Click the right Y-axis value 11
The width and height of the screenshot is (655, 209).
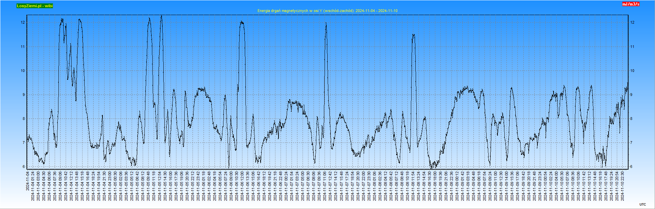tap(632, 47)
